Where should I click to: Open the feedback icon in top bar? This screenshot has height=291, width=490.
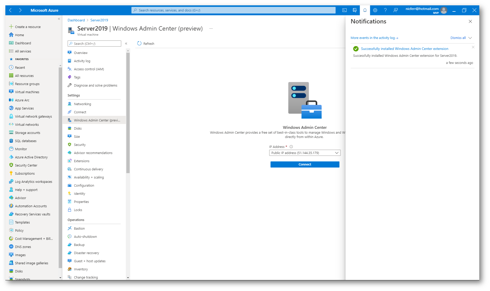[395, 10]
